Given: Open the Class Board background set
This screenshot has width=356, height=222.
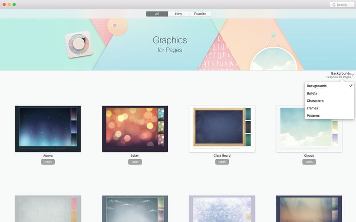Looking at the screenshot, I should (222, 162).
